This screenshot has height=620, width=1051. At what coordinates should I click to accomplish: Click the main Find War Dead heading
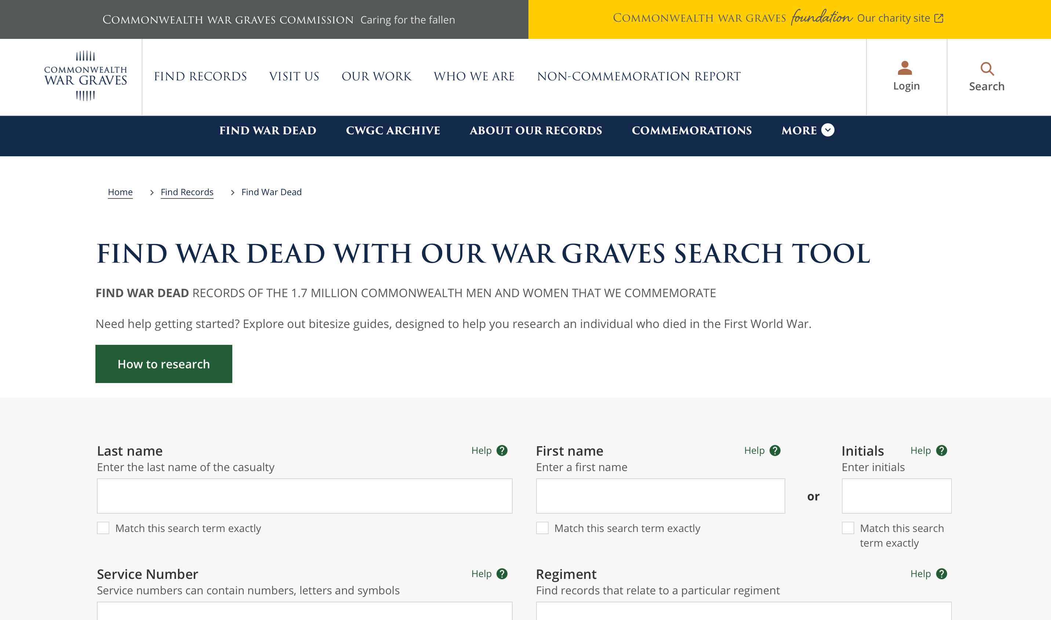[x=484, y=254]
